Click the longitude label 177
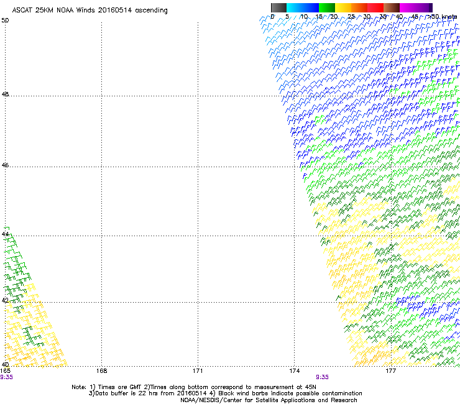The image size is (460, 404). (390, 371)
